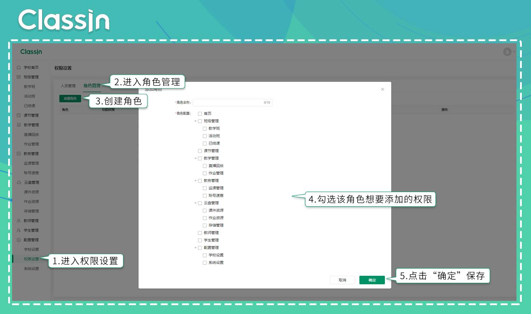The height and width of the screenshot is (314, 531).
Task: Open the user avatar at top right
Action: pyautogui.click(x=507, y=52)
